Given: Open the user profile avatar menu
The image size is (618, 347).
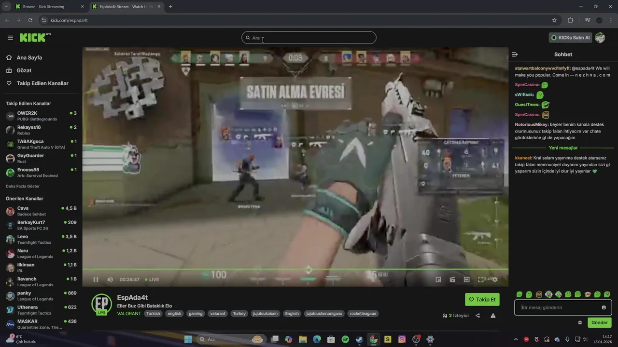Looking at the screenshot, I should pyautogui.click(x=600, y=38).
